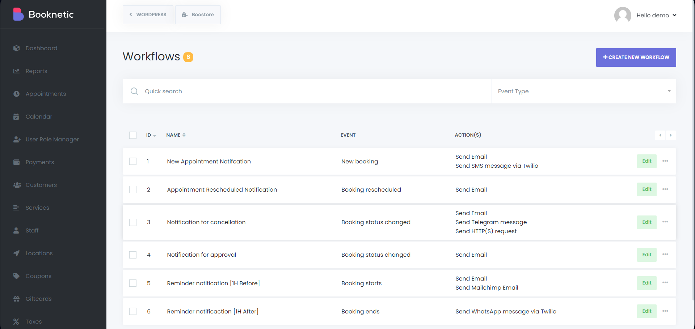Click the user avatar picture
Image resolution: width=695 pixels, height=329 pixels.
623,15
